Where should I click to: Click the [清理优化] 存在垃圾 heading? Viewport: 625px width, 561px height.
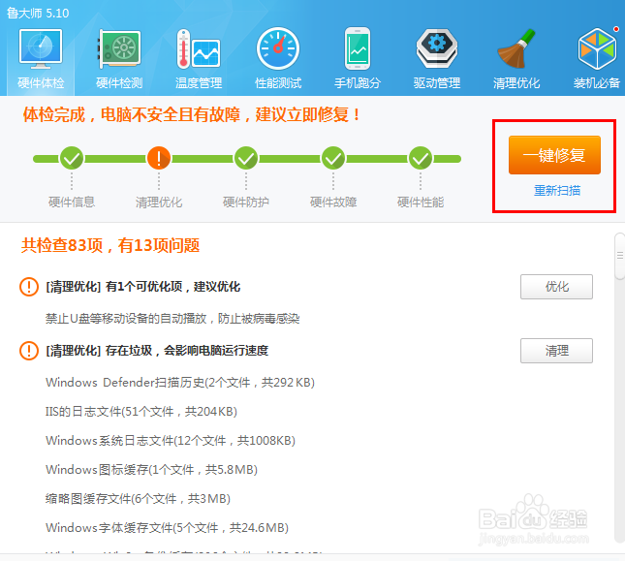(157, 351)
